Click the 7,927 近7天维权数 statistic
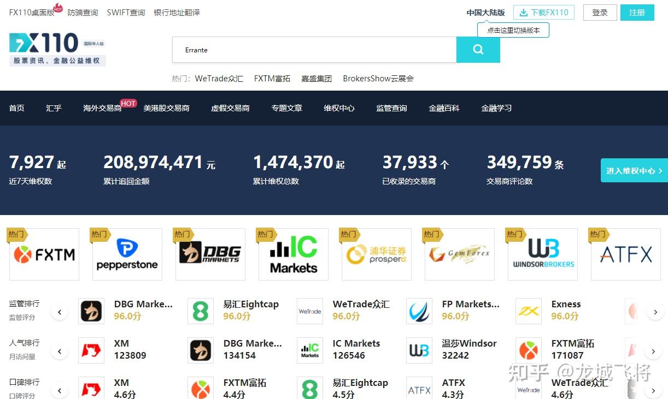 click(x=38, y=169)
